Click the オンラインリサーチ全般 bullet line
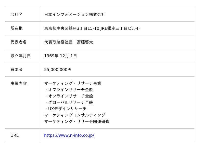Viewport: 204px width, 150px height. click(69, 96)
